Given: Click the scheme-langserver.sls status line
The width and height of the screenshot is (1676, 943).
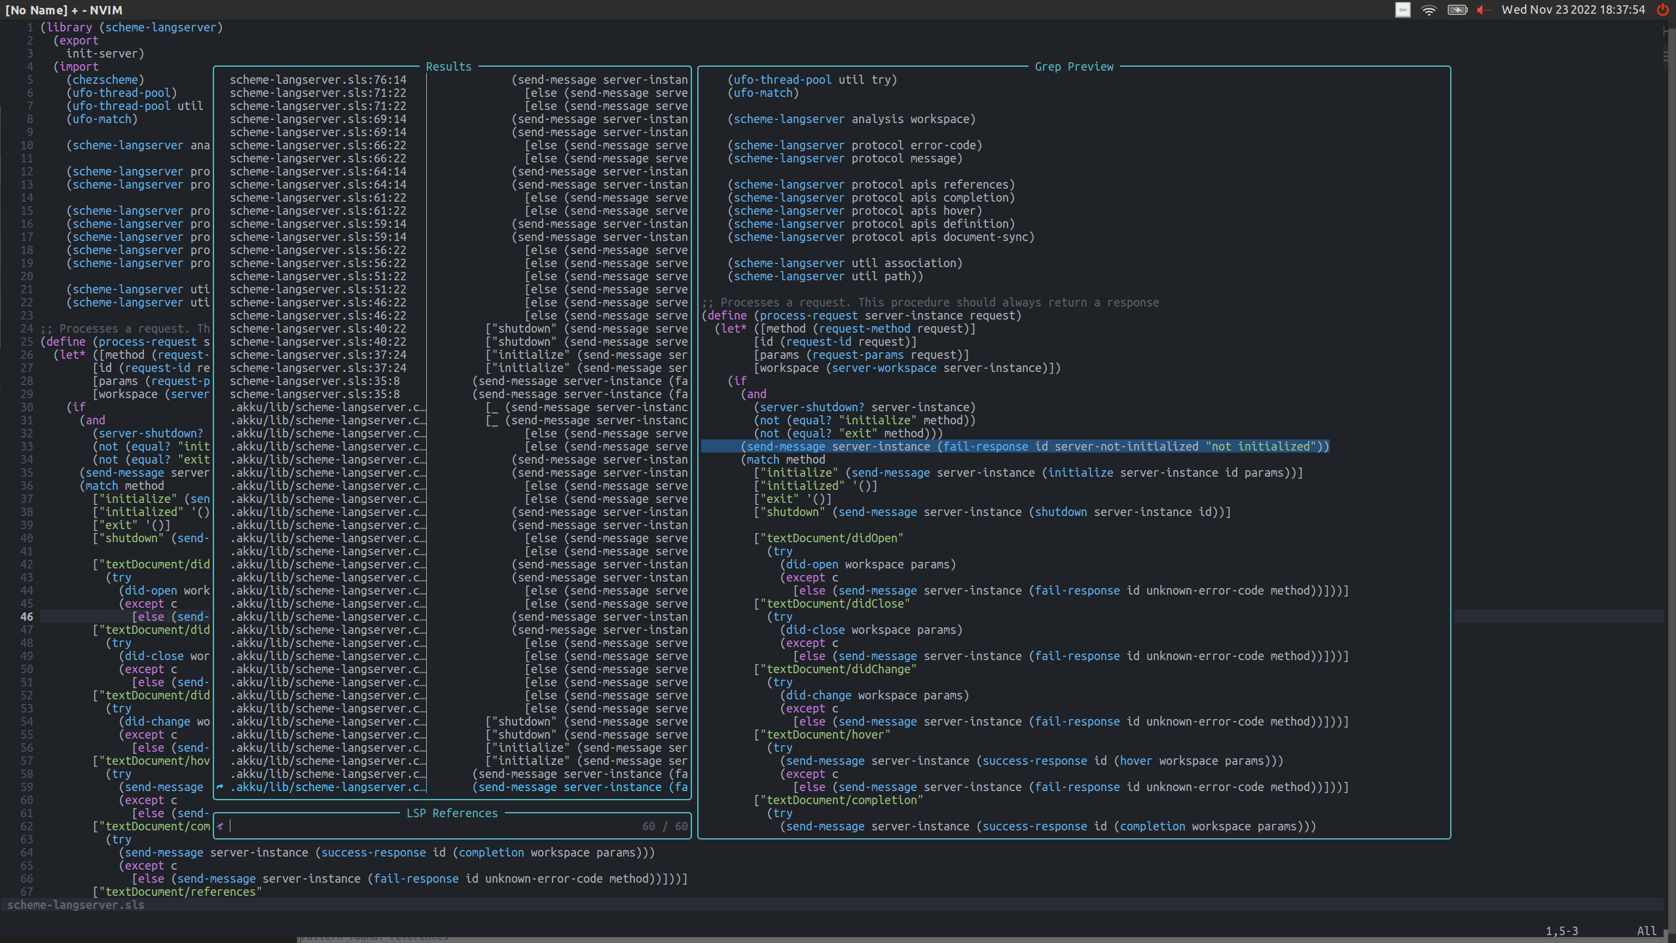Looking at the screenshot, I should (75, 905).
